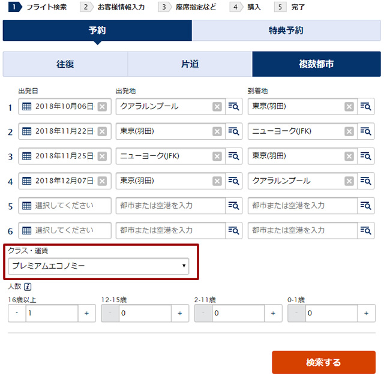Increase 2-11歳 passenger count
Image resolution: width=384 pixels, height=382 pixels.
pyautogui.click(x=274, y=313)
